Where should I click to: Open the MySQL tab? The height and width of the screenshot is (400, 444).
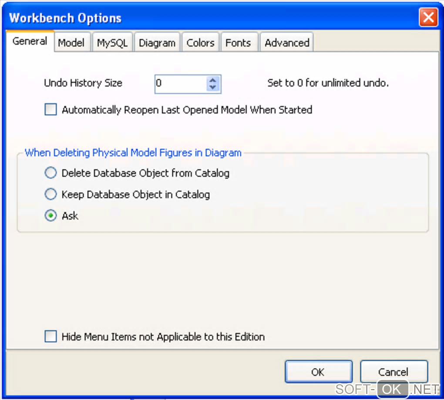(112, 43)
